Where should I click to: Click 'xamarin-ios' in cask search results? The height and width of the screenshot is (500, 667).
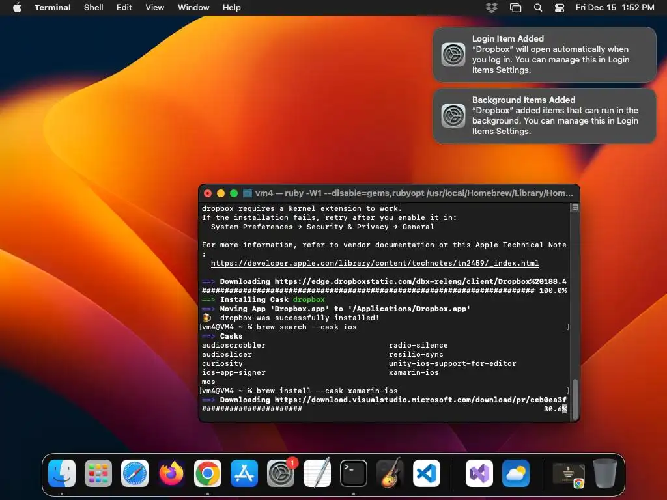click(x=414, y=372)
